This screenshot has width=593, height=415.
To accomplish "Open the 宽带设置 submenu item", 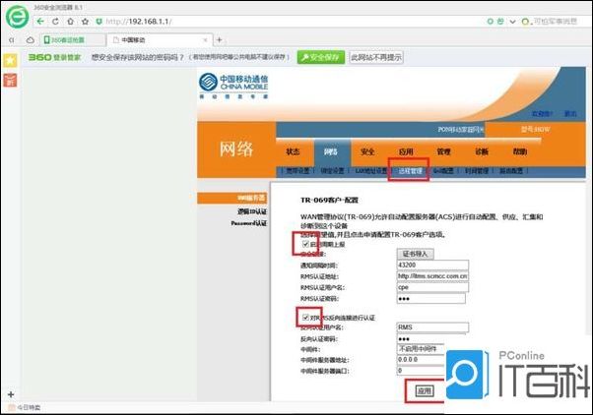I will click(x=297, y=171).
